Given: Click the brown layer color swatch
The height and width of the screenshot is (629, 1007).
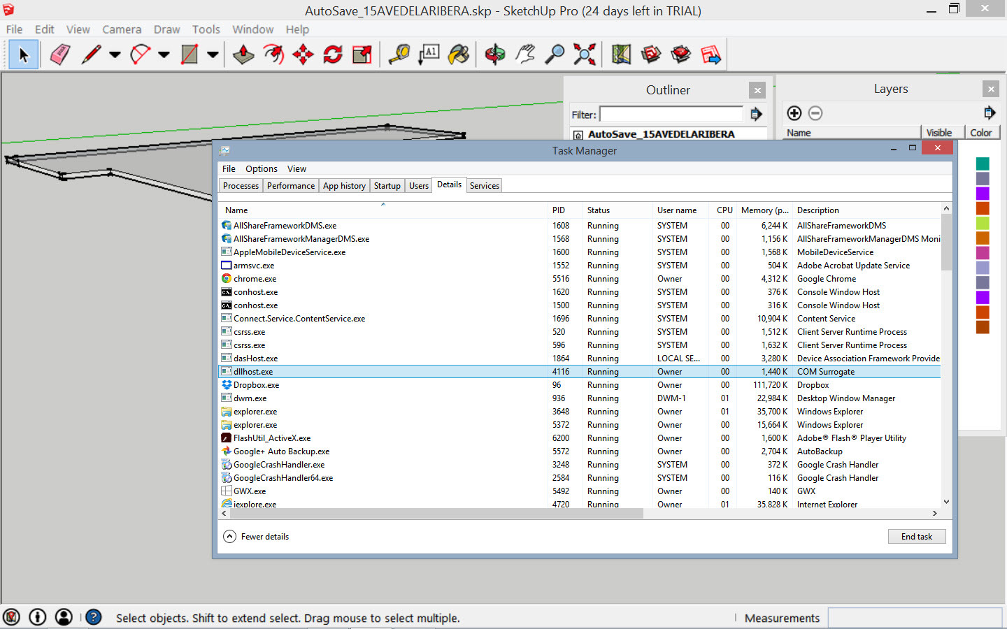Looking at the screenshot, I should 983,327.
